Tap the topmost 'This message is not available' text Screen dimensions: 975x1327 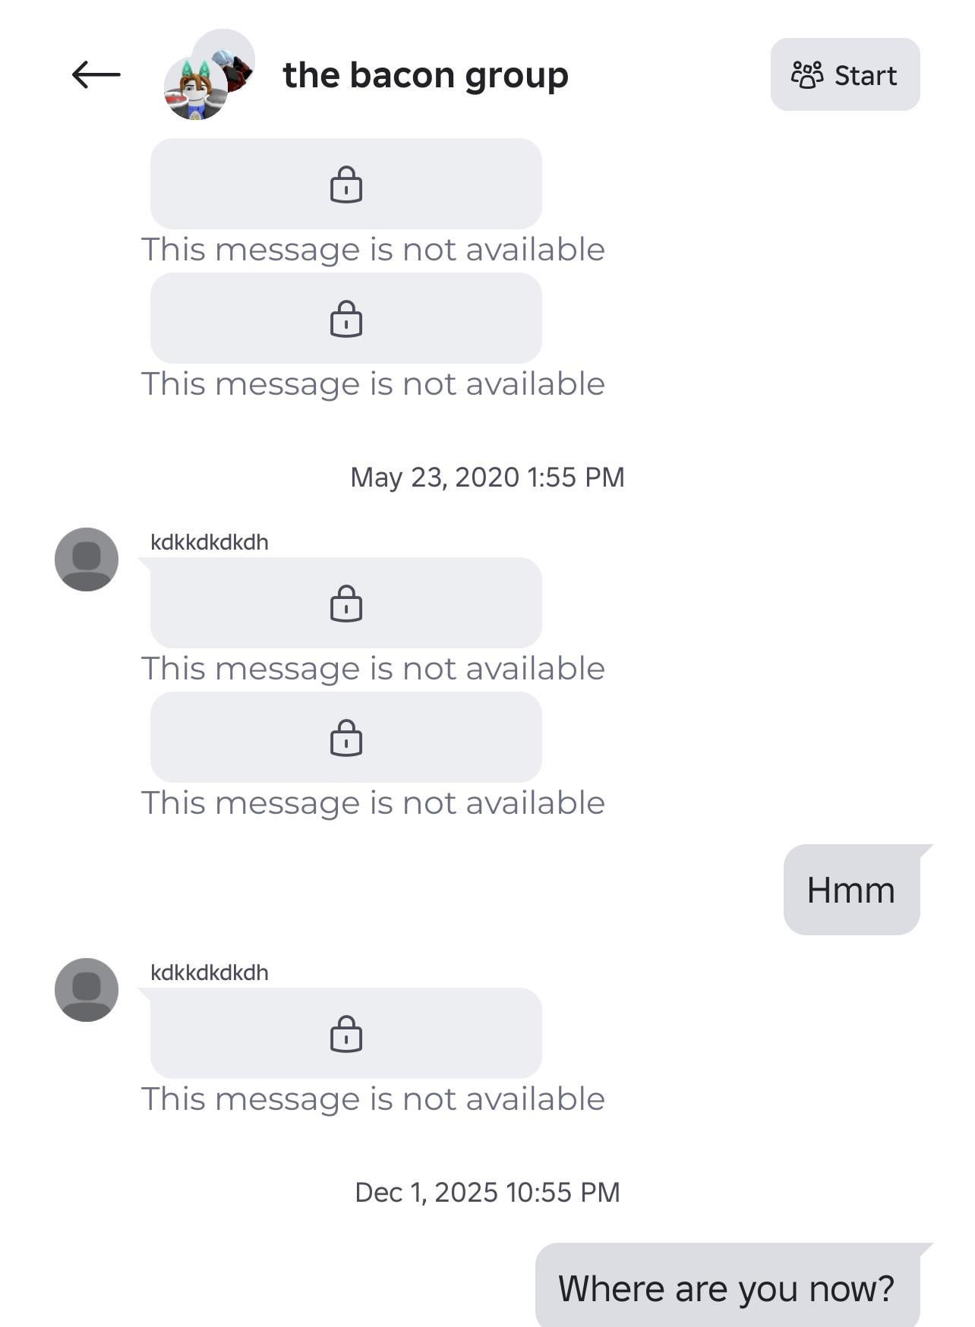point(373,250)
